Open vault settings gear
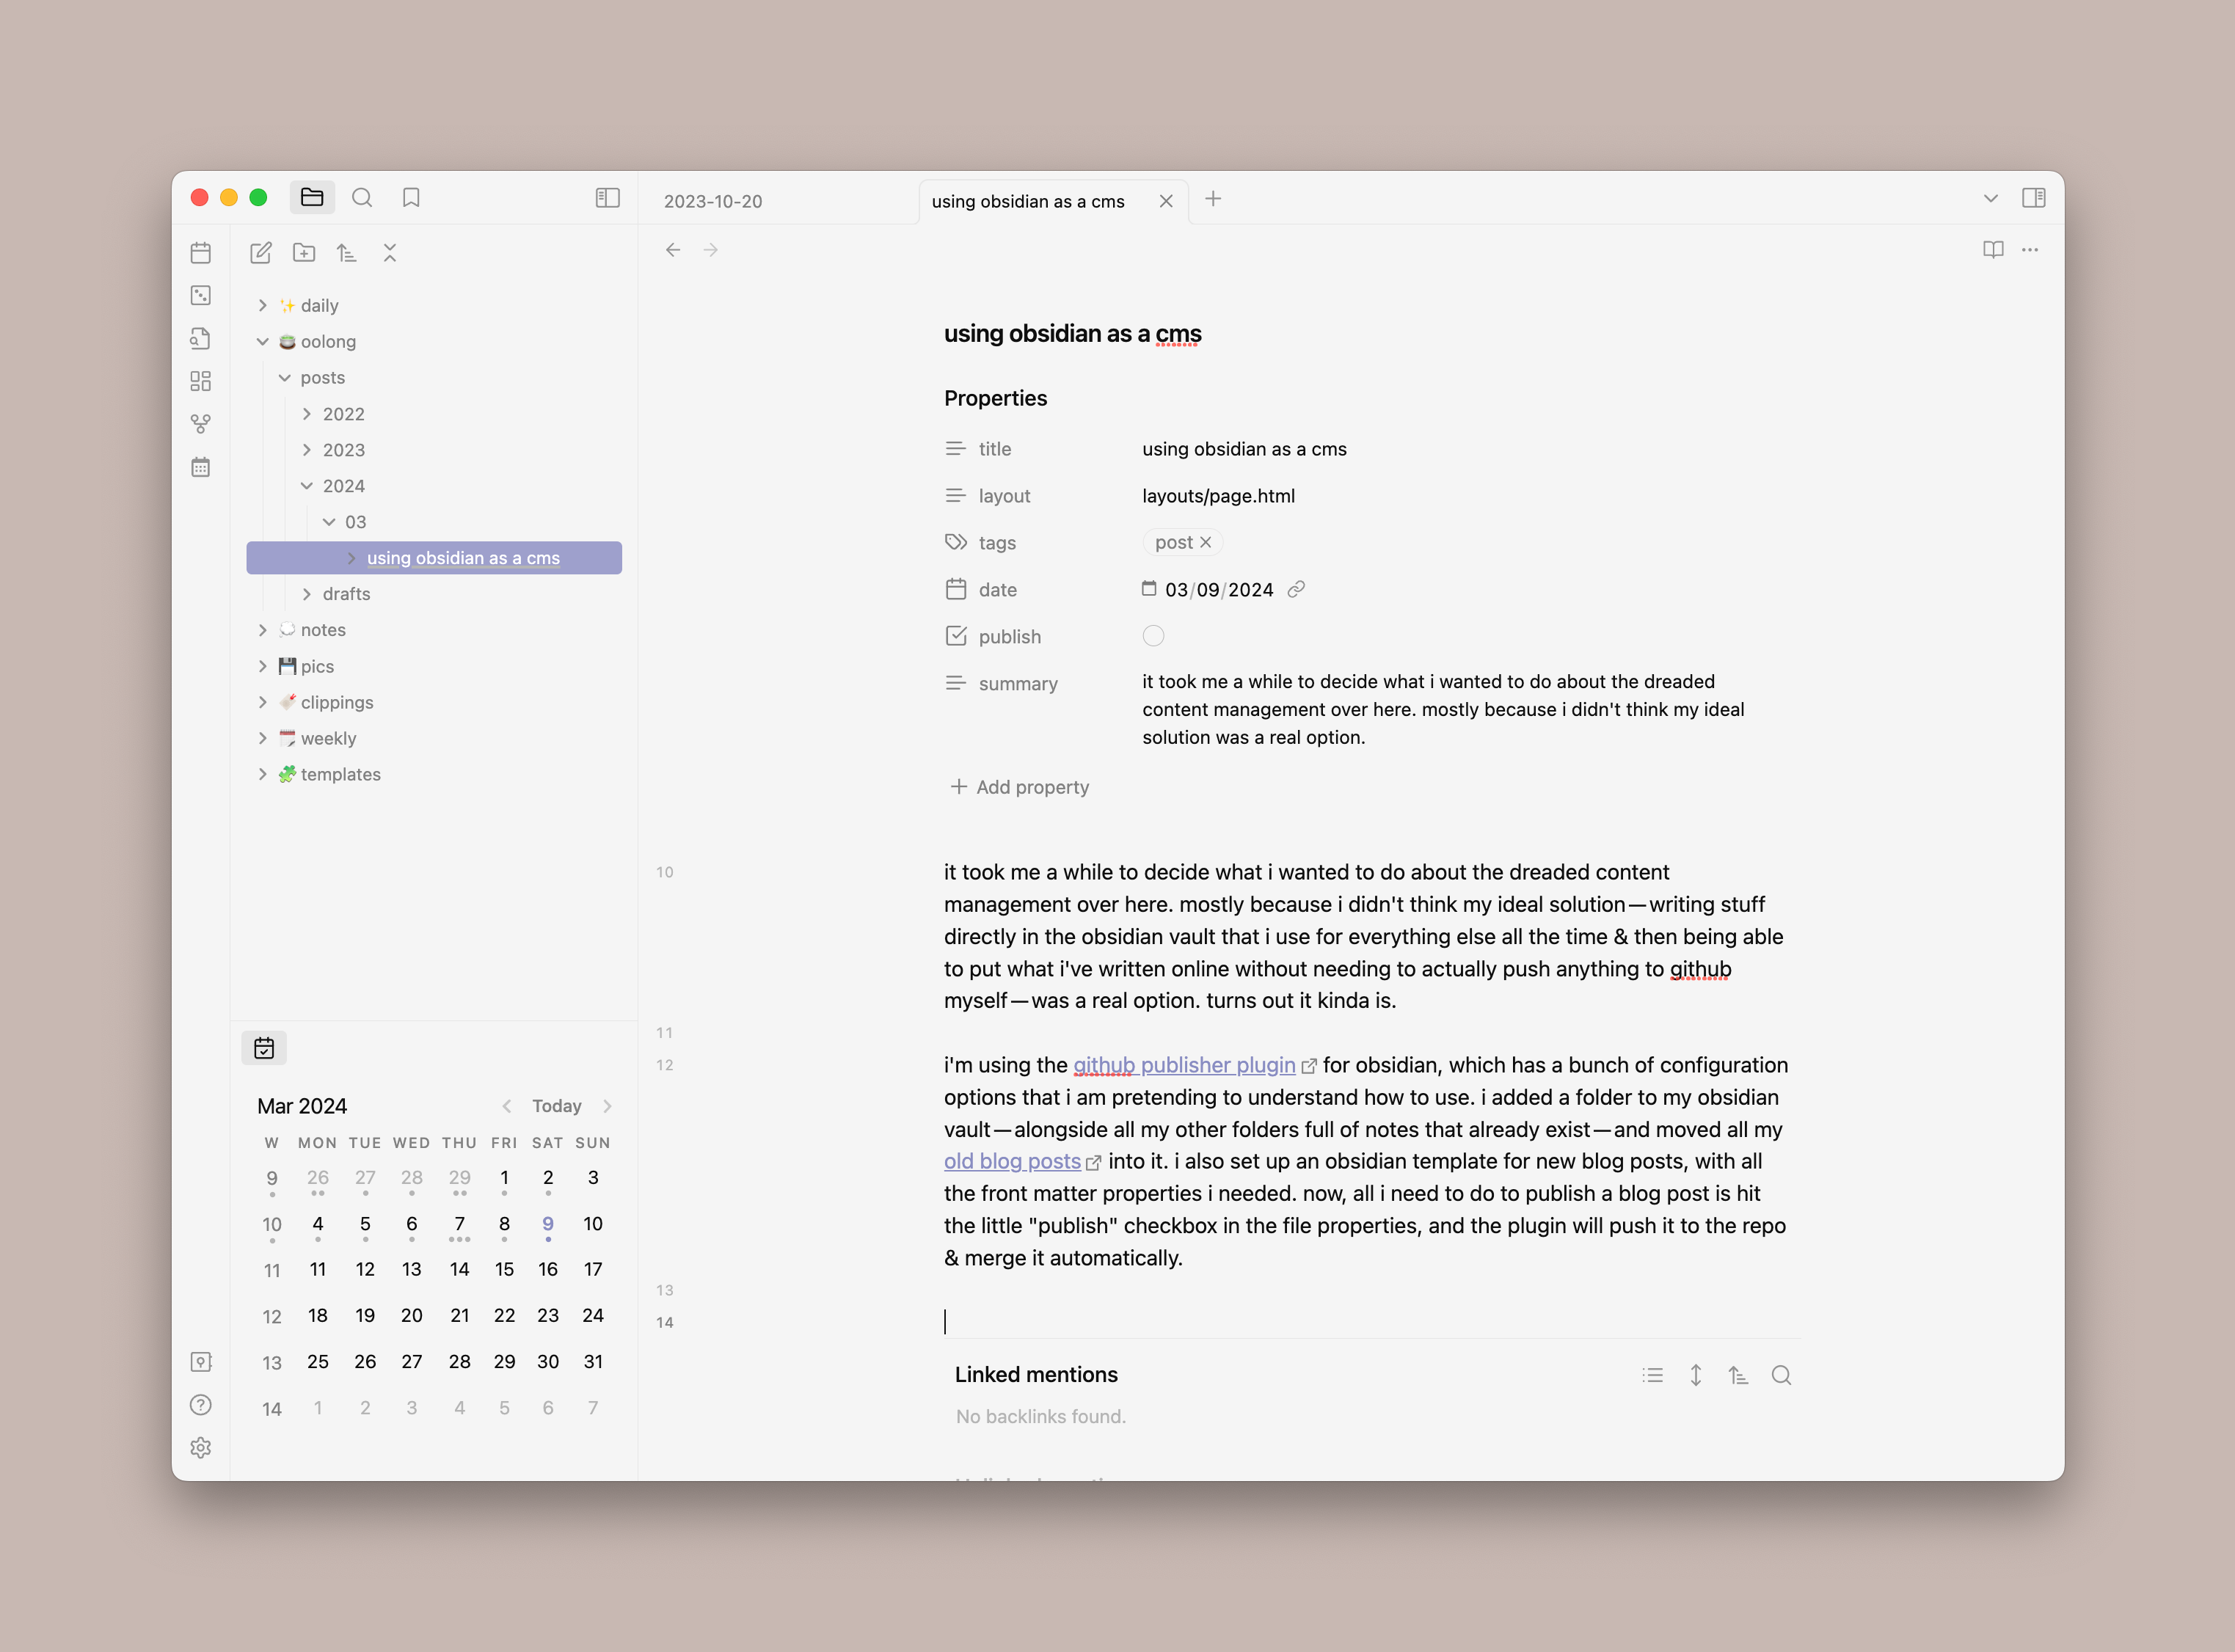 point(201,1447)
